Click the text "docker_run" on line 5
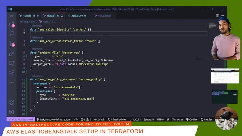242x136 pixels. click(71, 53)
